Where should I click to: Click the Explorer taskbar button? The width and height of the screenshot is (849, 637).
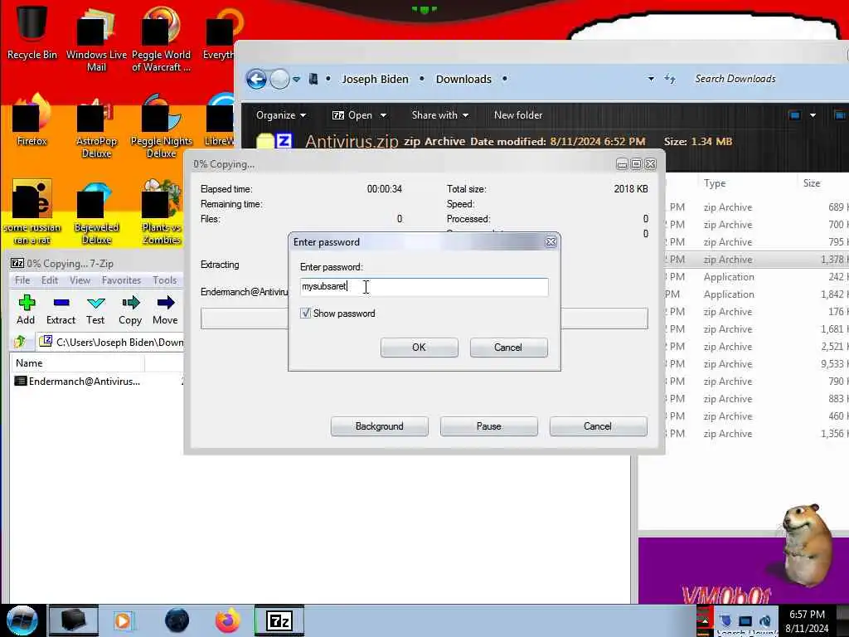74,620
